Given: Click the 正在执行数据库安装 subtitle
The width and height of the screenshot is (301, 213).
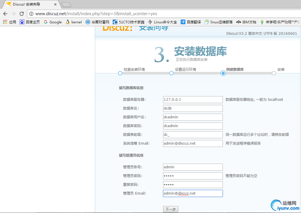Looking at the screenshot, I should (x=191, y=60).
